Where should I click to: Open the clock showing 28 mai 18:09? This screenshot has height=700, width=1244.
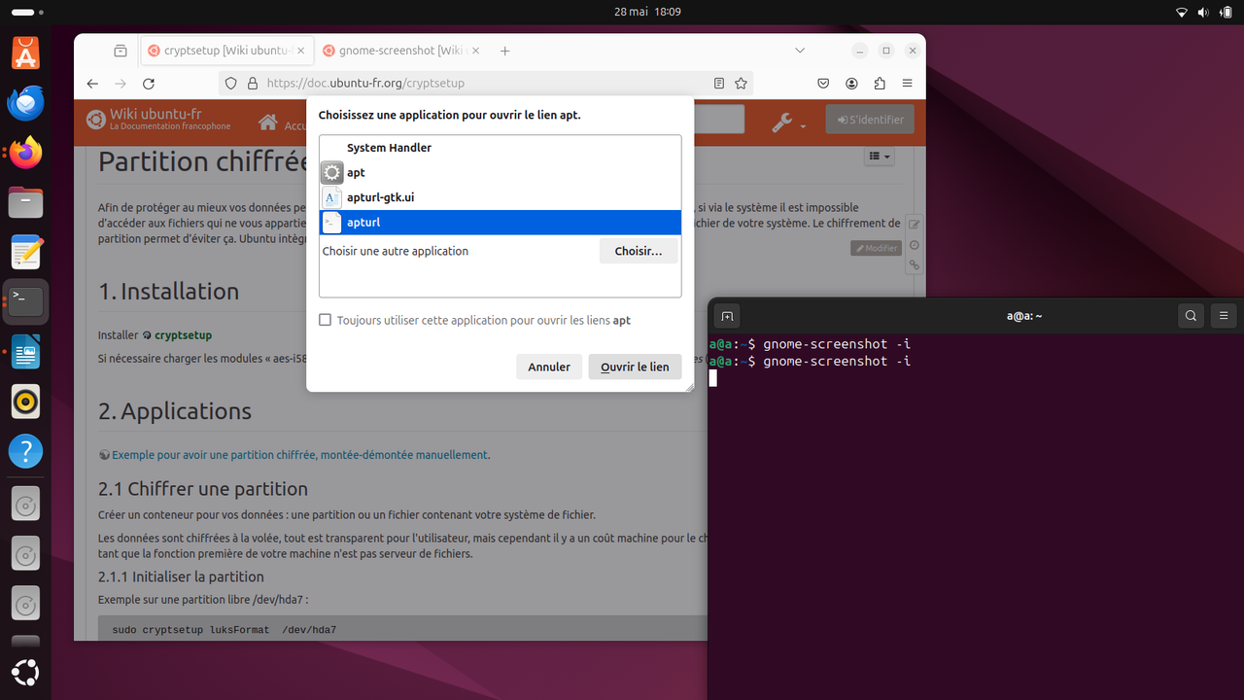coord(647,12)
